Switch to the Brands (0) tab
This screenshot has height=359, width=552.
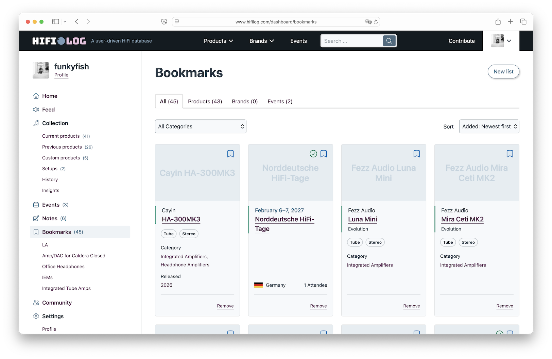coord(245,102)
